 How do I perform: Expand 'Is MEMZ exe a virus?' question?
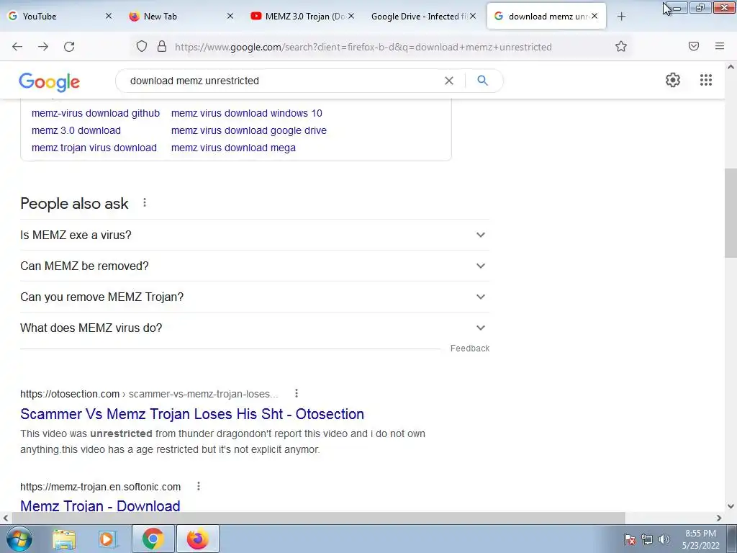(255, 235)
